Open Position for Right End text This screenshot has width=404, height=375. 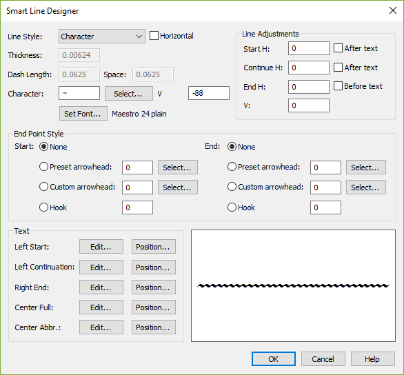pyautogui.click(x=154, y=287)
